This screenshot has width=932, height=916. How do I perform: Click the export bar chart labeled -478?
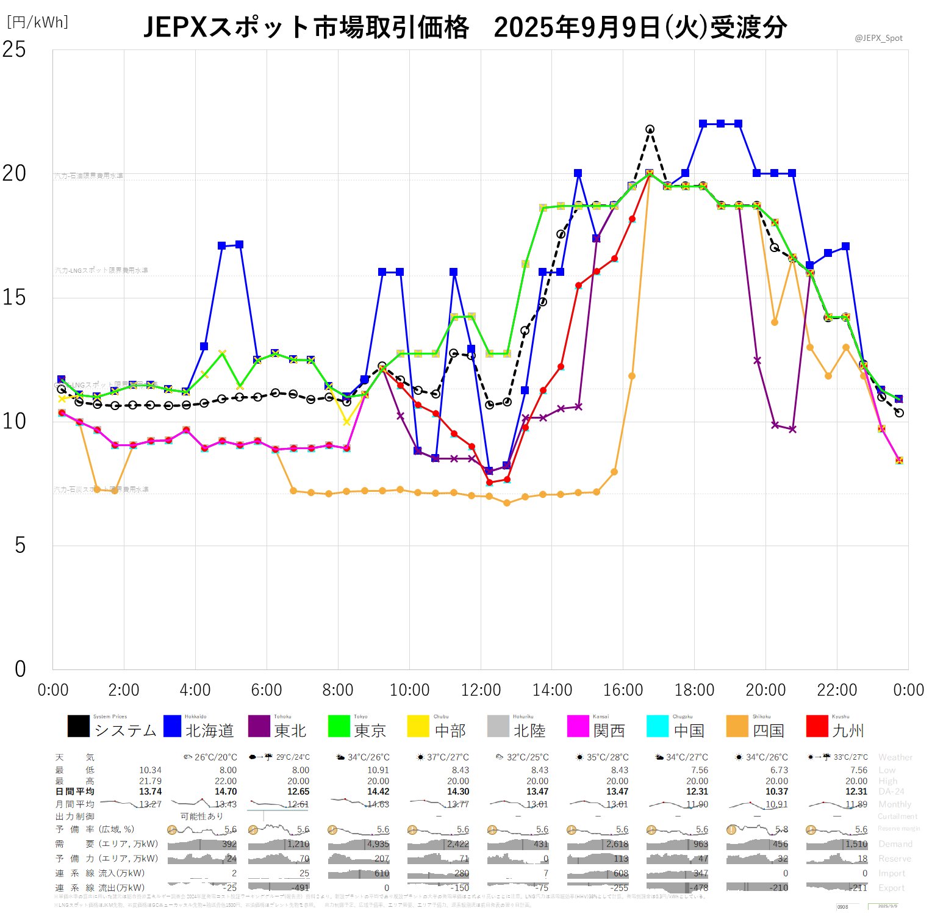(x=678, y=888)
